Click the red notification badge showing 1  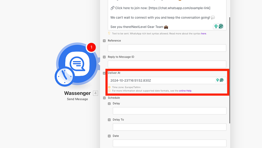point(91,47)
